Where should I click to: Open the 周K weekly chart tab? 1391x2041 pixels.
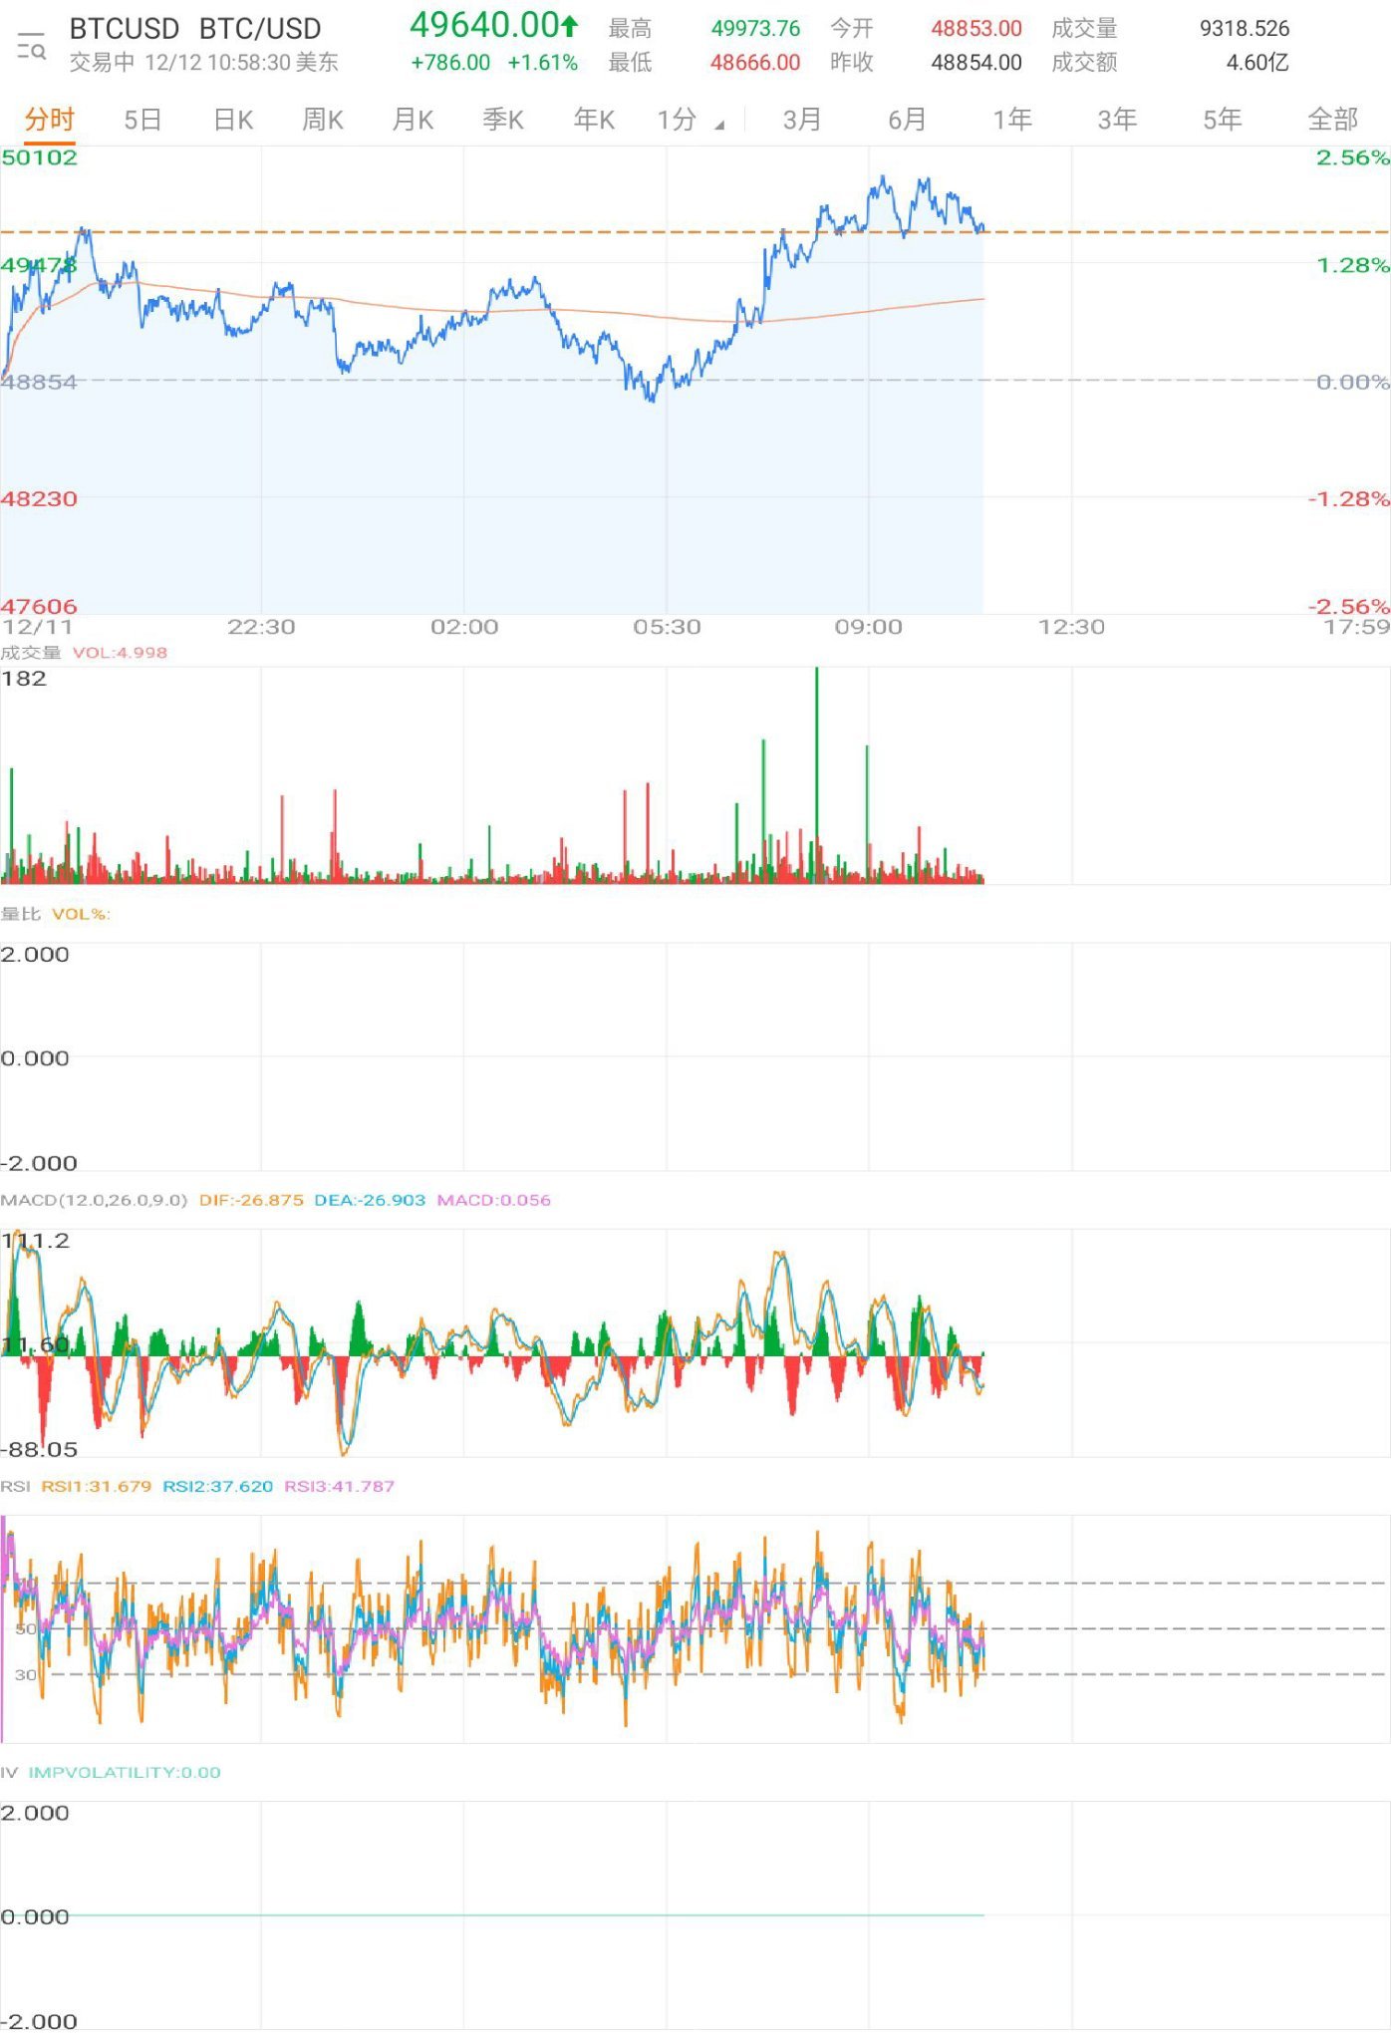[323, 121]
